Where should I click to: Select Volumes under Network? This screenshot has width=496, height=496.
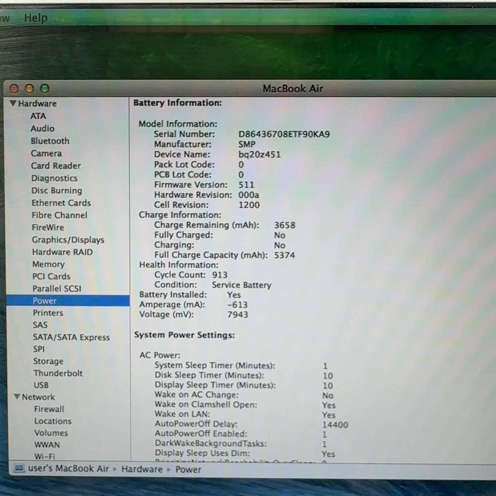tap(51, 433)
